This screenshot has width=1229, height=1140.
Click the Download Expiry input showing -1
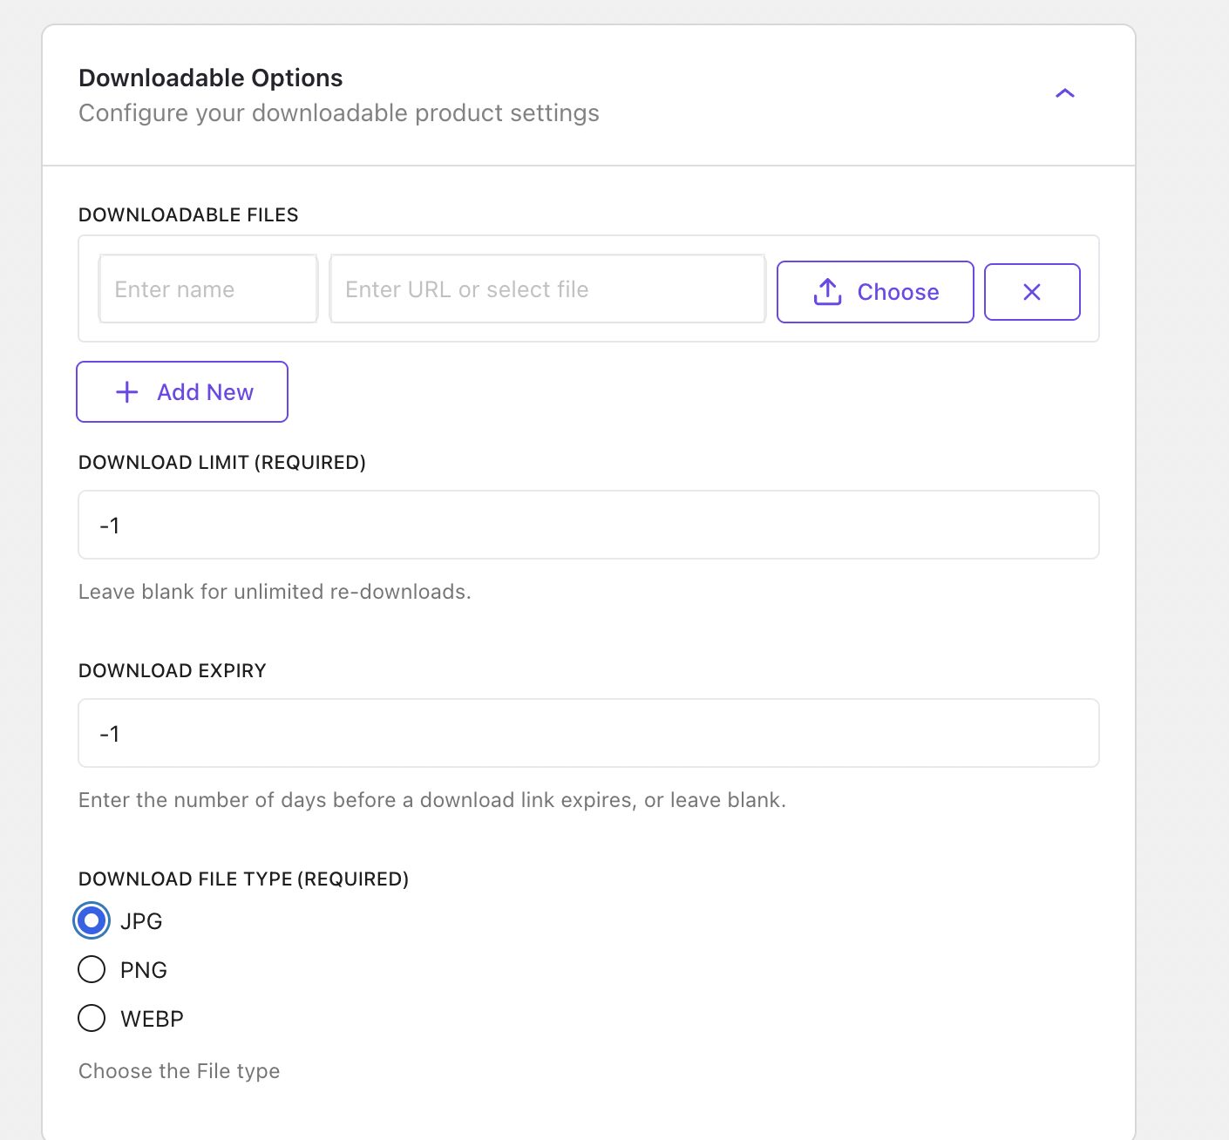click(588, 733)
